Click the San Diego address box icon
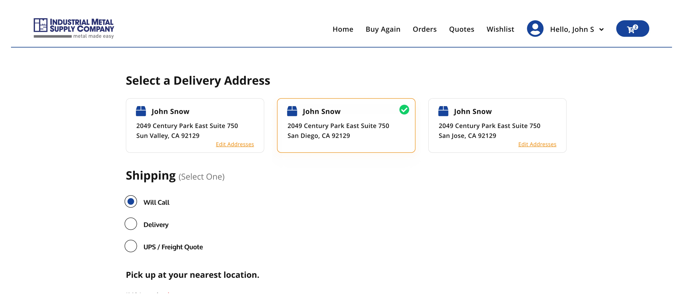Image resolution: width=682 pixels, height=303 pixels. pos(292,111)
